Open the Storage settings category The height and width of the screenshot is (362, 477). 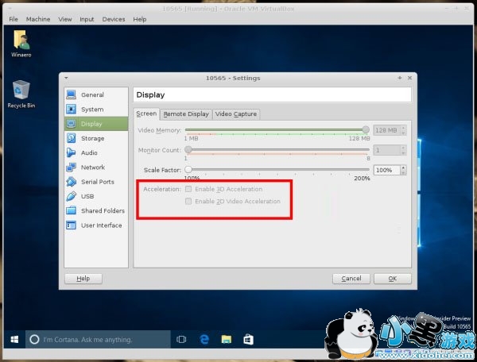tap(92, 138)
